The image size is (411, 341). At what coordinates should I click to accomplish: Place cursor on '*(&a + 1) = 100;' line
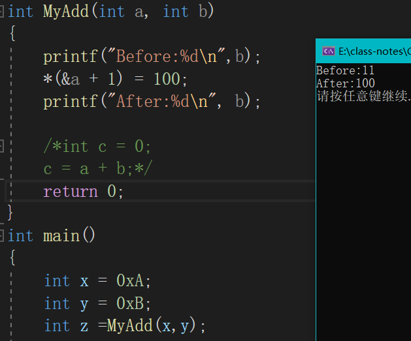click(x=115, y=79)
